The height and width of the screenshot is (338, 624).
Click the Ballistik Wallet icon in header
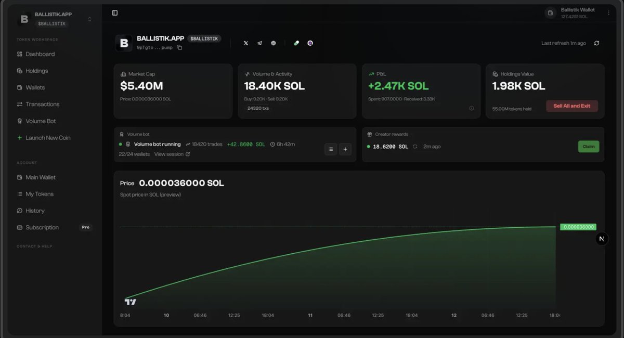551,13
